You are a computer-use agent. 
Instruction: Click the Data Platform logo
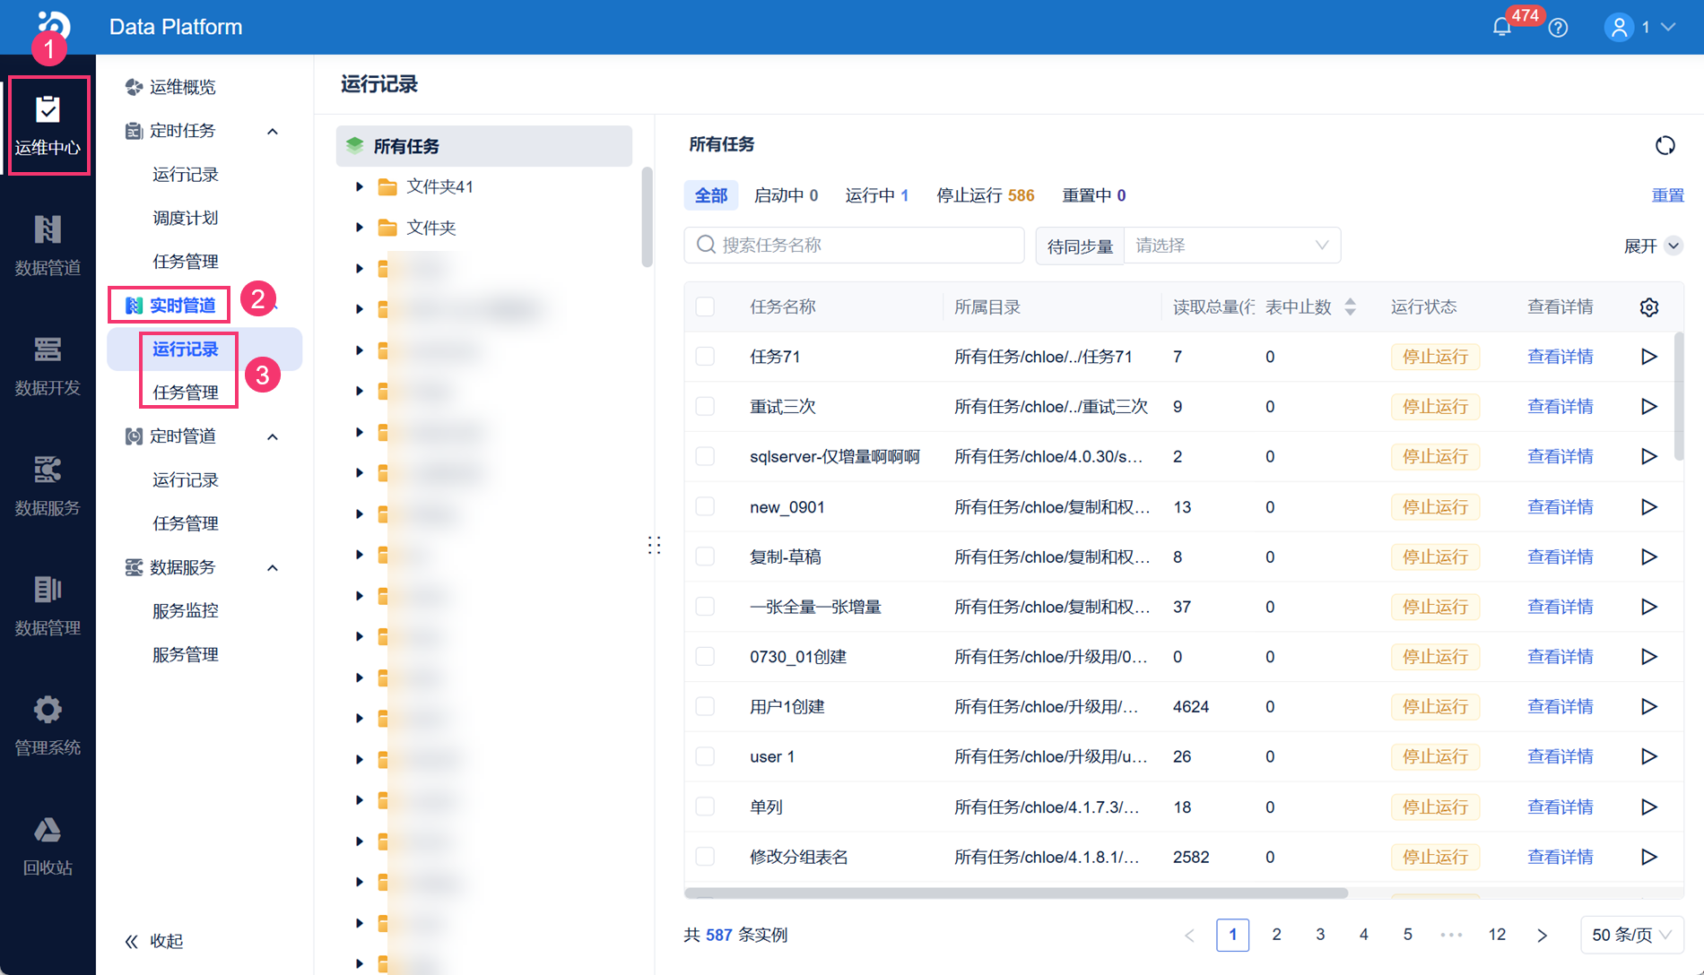(x=54, y=25)
